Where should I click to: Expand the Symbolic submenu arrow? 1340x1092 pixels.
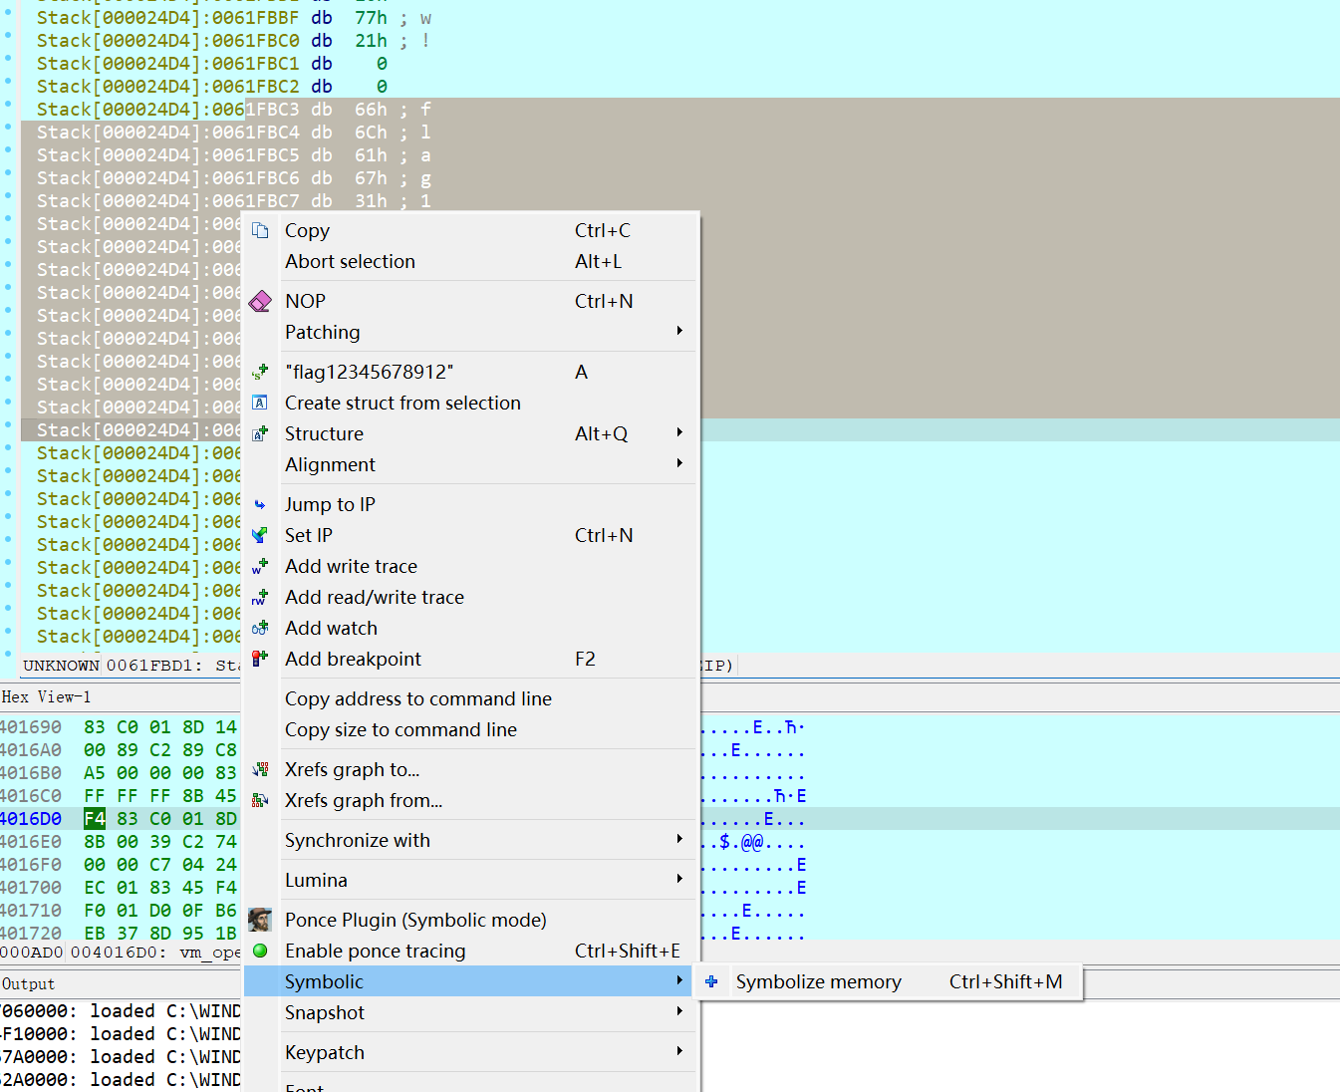point(679,980)
